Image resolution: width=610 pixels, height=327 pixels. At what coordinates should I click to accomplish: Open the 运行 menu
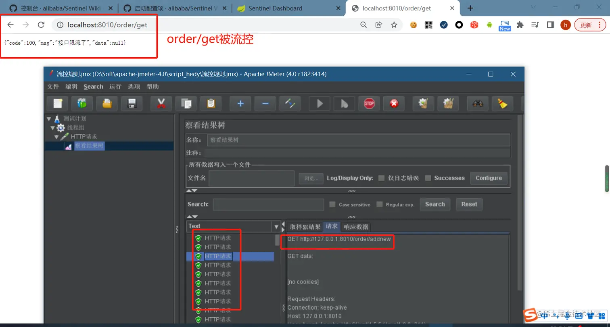coord(115,87)
